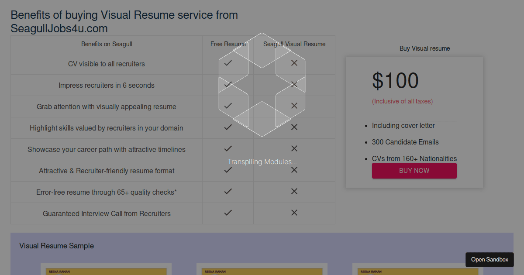The height and width of the screenshot is (275, 524).
Task: Click 'Attractive & Recruiter-friendly resume format' cell
Action: [x=107, y=171]
